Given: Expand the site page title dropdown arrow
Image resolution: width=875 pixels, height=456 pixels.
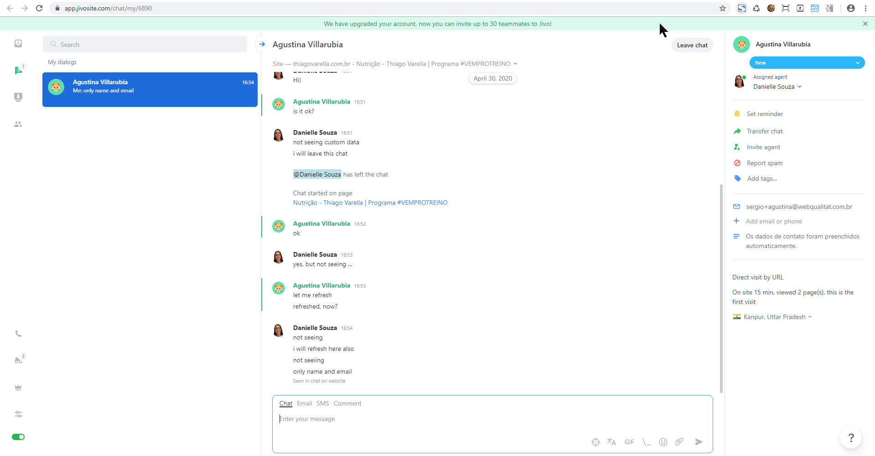Looking at the screenshot, I should pyautogui.click(x=515, y=64).
